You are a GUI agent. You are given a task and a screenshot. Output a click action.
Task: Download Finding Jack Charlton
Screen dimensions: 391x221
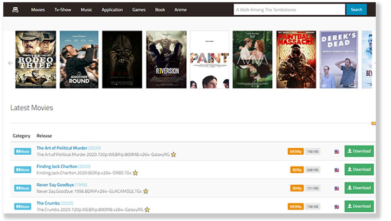(359, 169)
